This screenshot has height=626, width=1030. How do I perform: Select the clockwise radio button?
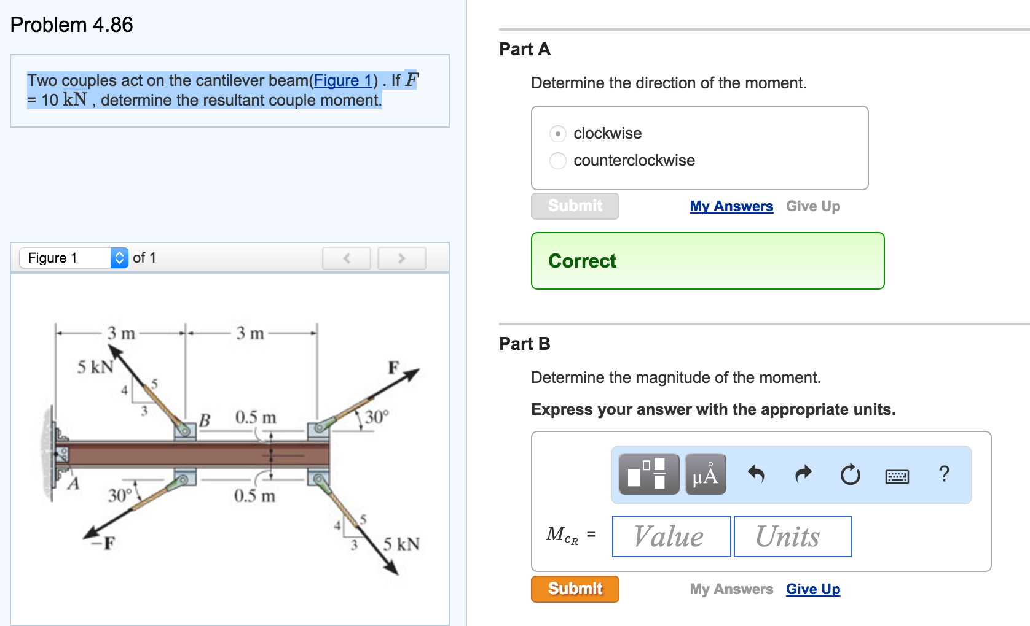[557, 133]
